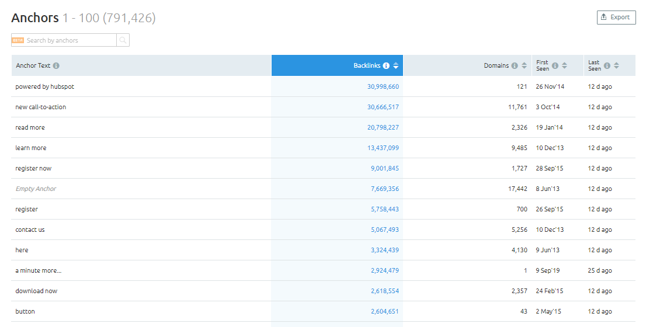Open backlinks count 2,604,651

tap(385, 311)
